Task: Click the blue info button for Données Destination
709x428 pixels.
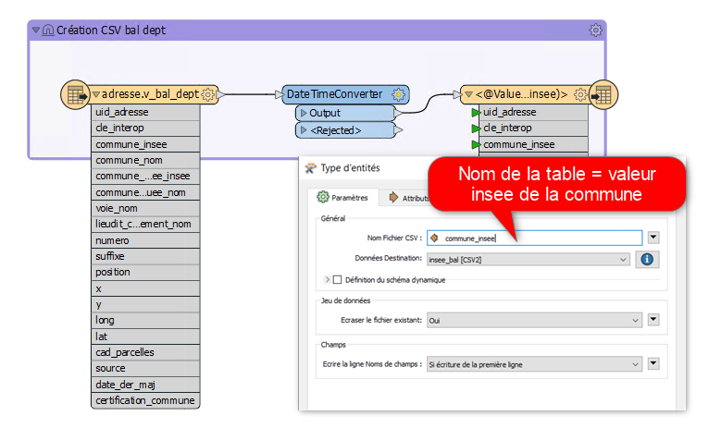Action: pyautogui.click(x=647, y=260)
